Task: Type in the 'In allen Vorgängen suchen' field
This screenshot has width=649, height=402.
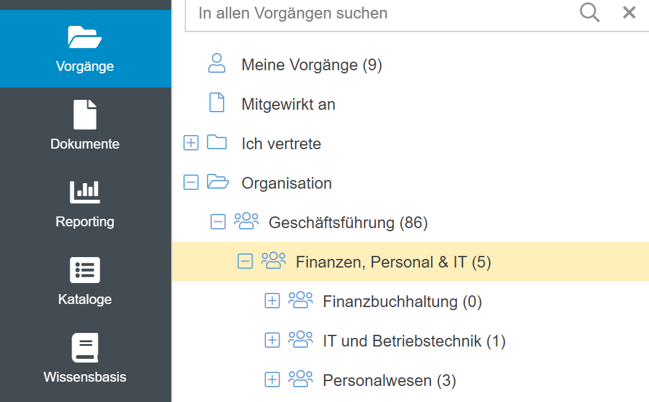Action: 382,13
